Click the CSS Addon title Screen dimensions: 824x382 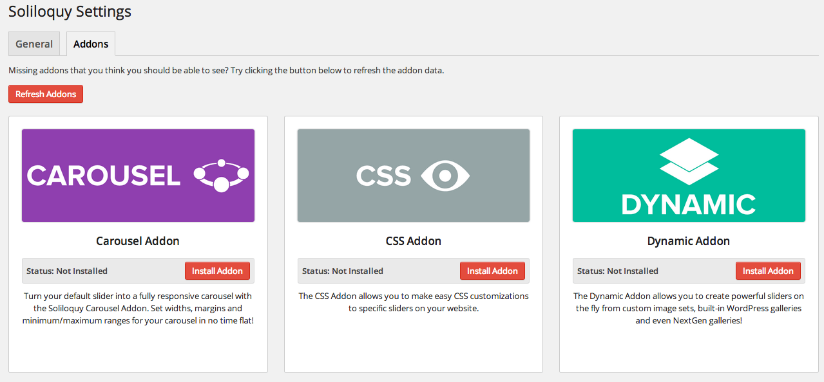point(413,241)
